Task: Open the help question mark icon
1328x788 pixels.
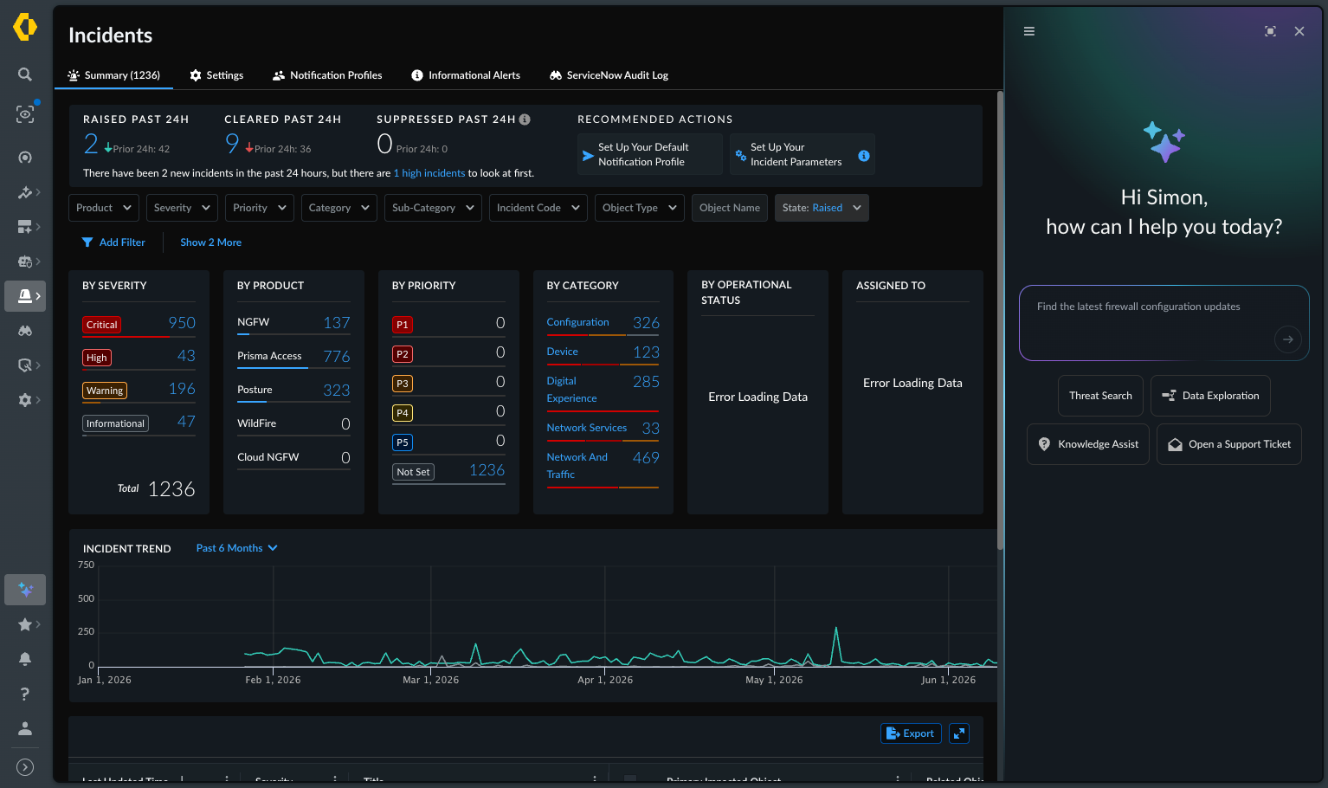Action: pos(25,694)
